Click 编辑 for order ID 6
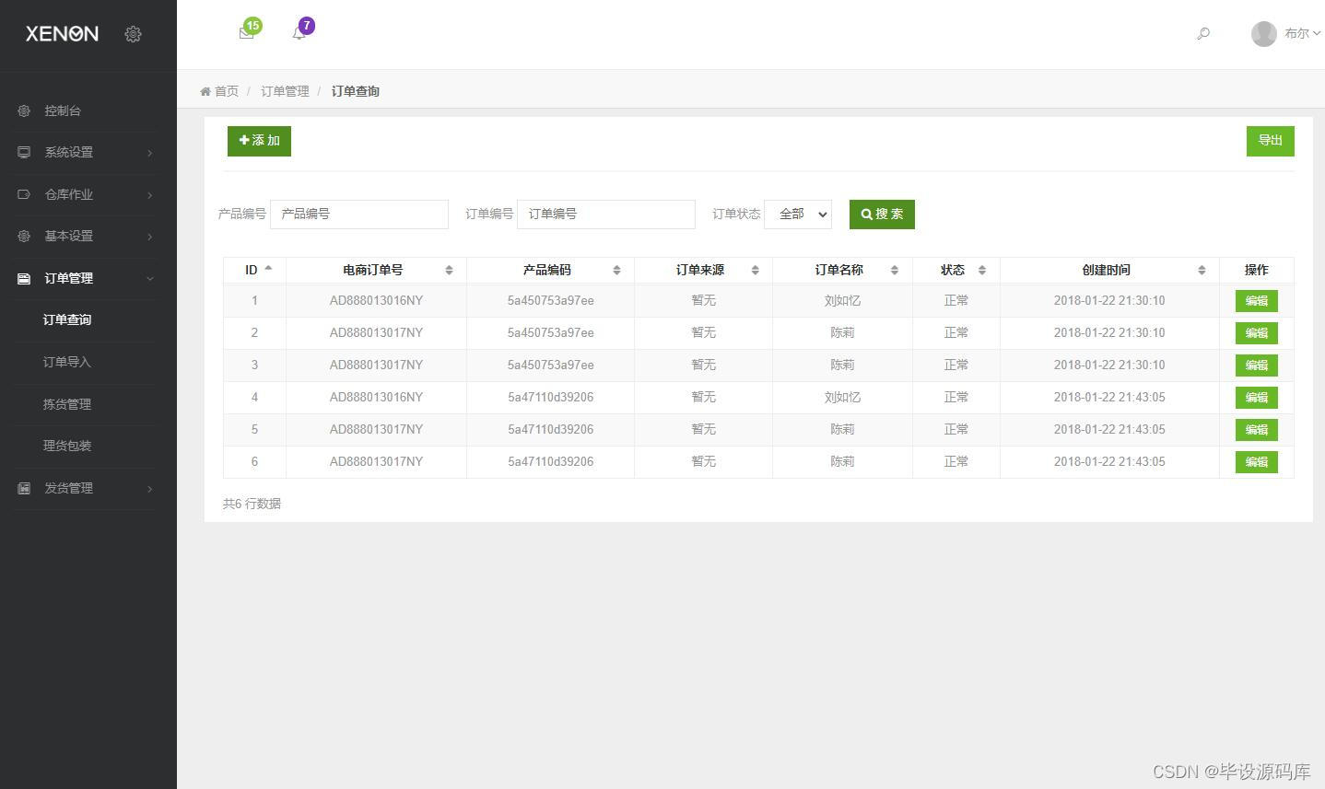Screen dimensions: 1325x789 pos(1256,462)
